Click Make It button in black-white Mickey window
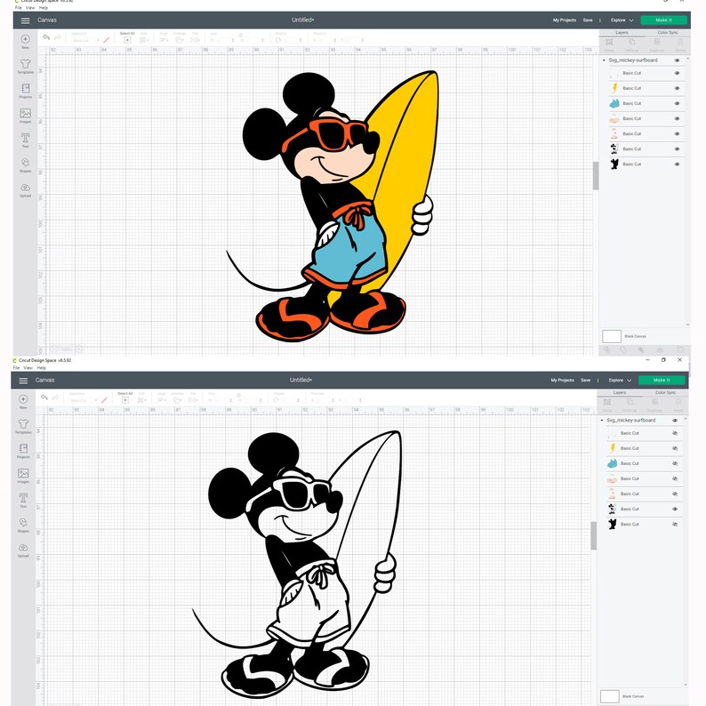The width and height of the screenshot is (706, 706). (662, 381)
